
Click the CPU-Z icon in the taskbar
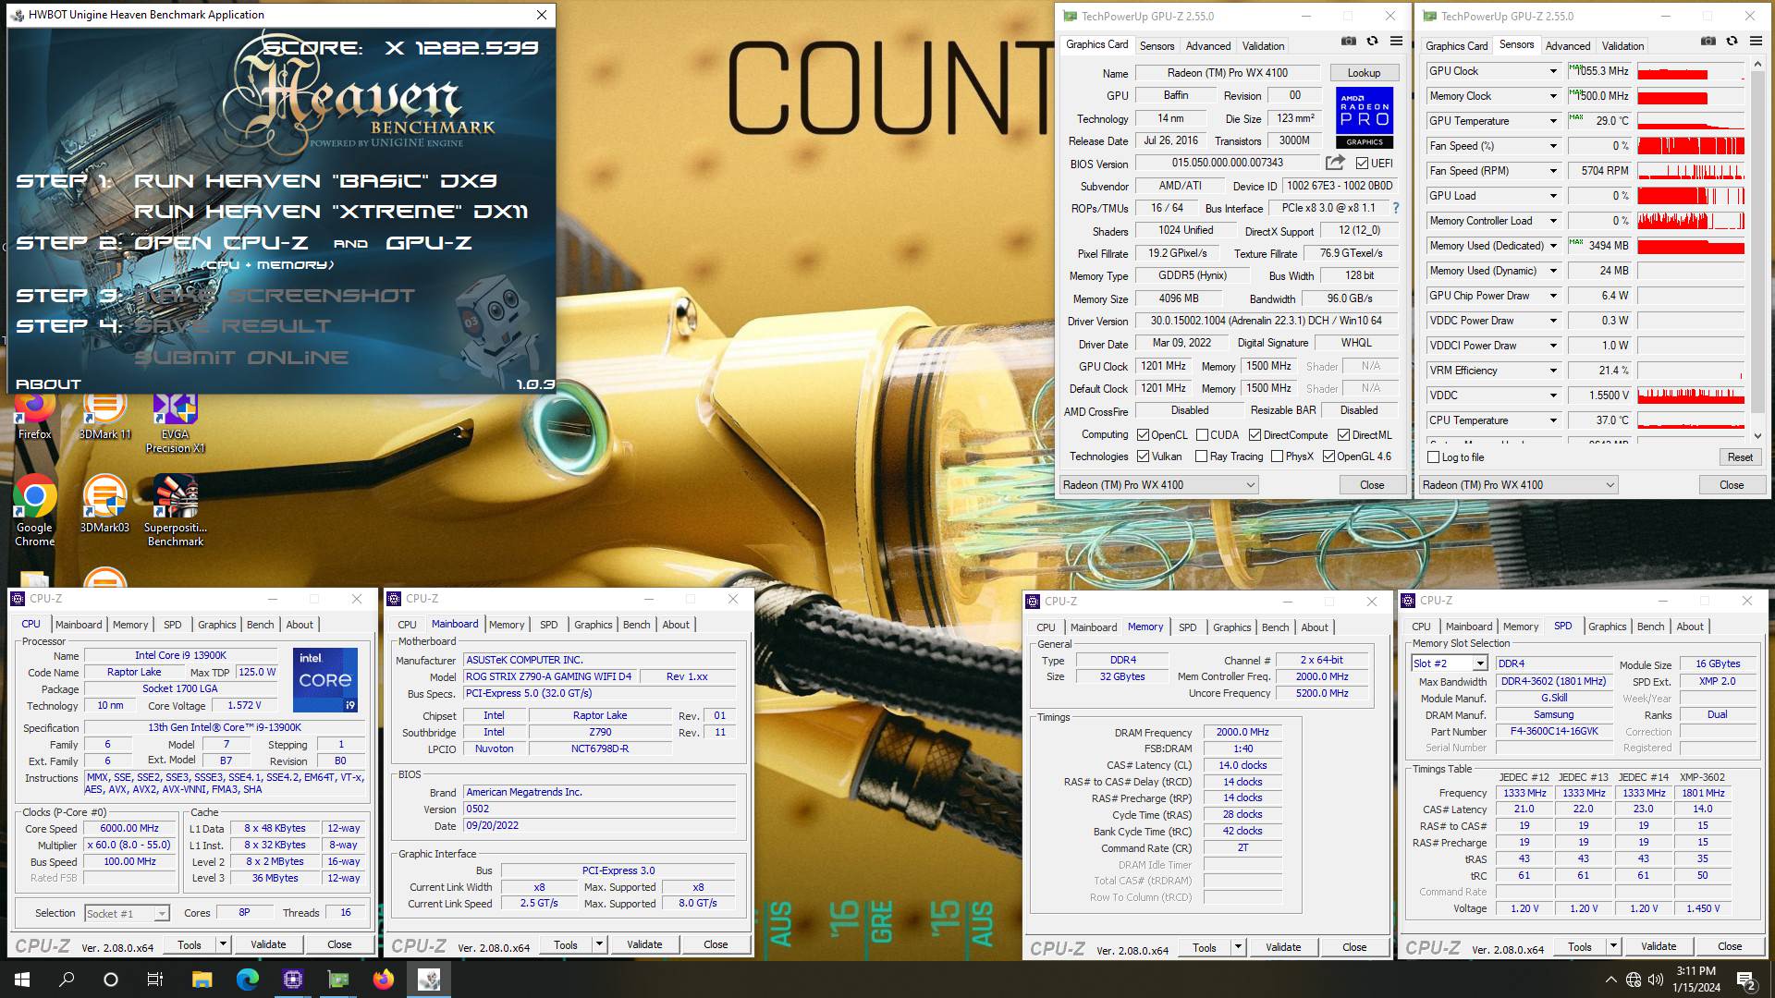pos(292,980)
